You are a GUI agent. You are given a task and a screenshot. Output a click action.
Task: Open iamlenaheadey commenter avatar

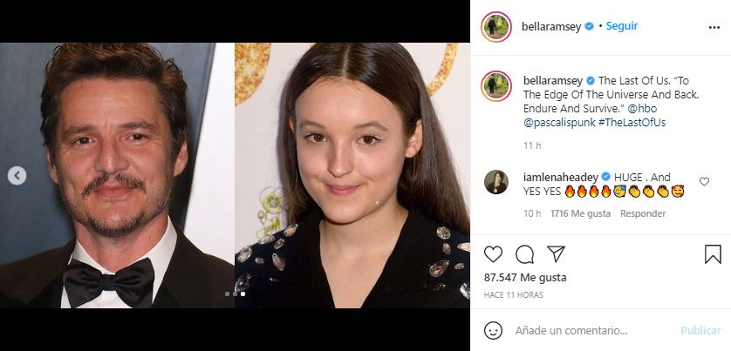tap(495, 182)
